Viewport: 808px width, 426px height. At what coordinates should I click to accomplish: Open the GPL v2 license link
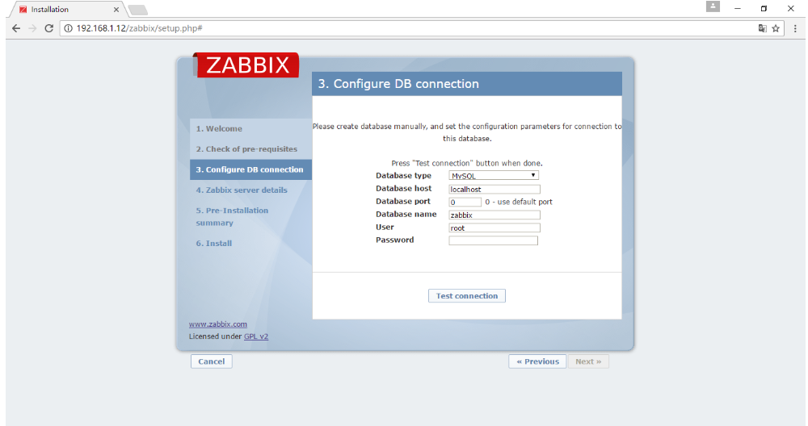[256, 336]
